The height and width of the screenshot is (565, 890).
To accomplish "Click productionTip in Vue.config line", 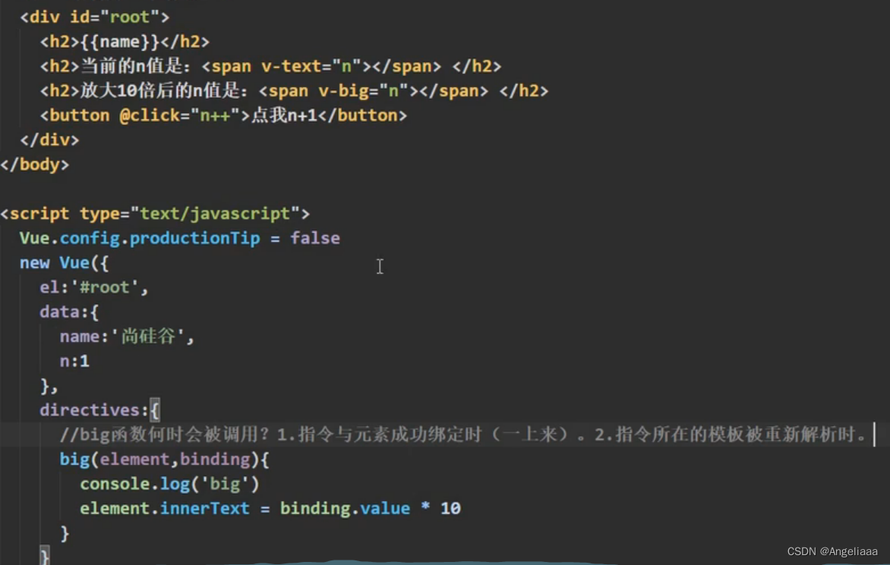I will tap(194, 238).
